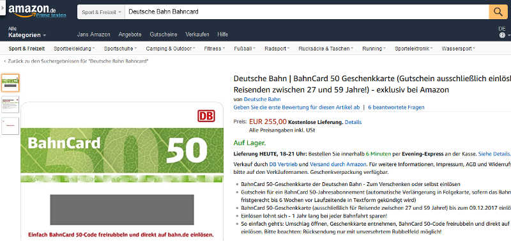511x241 pixels.
Task: Expand Sportelektronik submenu
Action: (413, 49)
